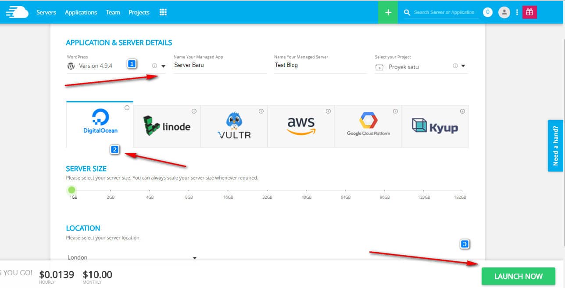Open the Servers menu
565x288 pixels.
(46, 12)
